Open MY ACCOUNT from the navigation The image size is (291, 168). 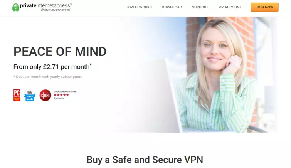click(x=230, y=7)
